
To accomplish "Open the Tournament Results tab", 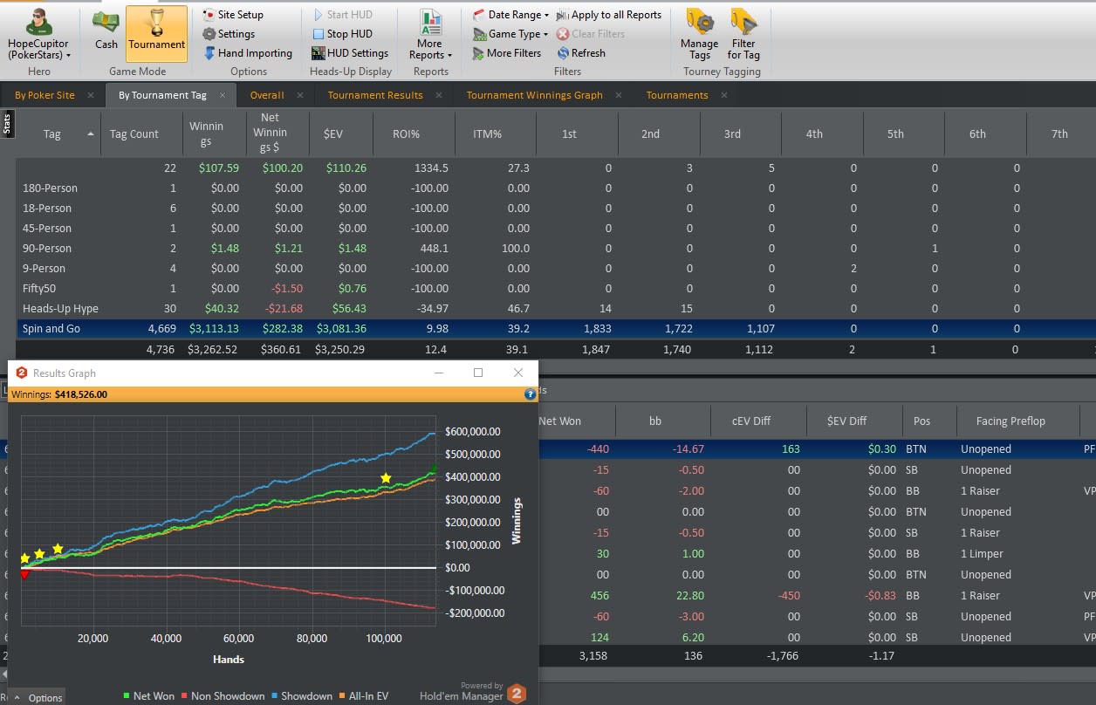I will point(375,95).
